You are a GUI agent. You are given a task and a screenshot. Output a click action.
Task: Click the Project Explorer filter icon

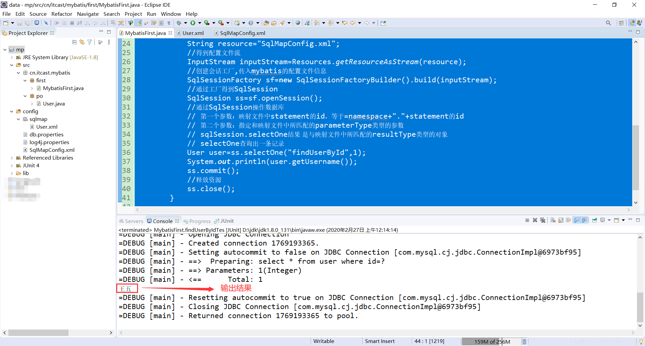coord(90,42)
